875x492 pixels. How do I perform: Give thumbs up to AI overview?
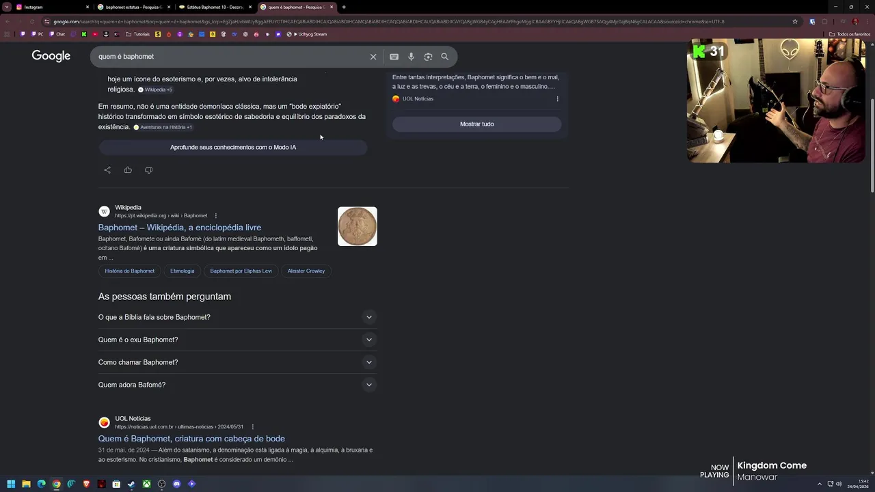pyautogui.click(x=128, y=170)
